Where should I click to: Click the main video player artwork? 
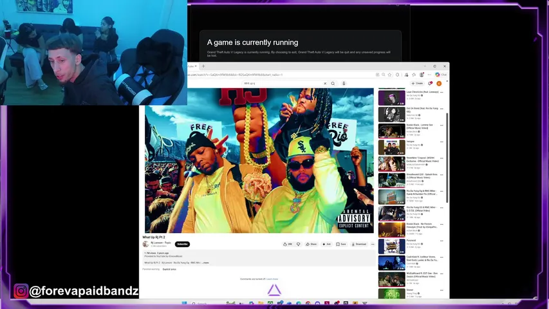click(259, 160)
